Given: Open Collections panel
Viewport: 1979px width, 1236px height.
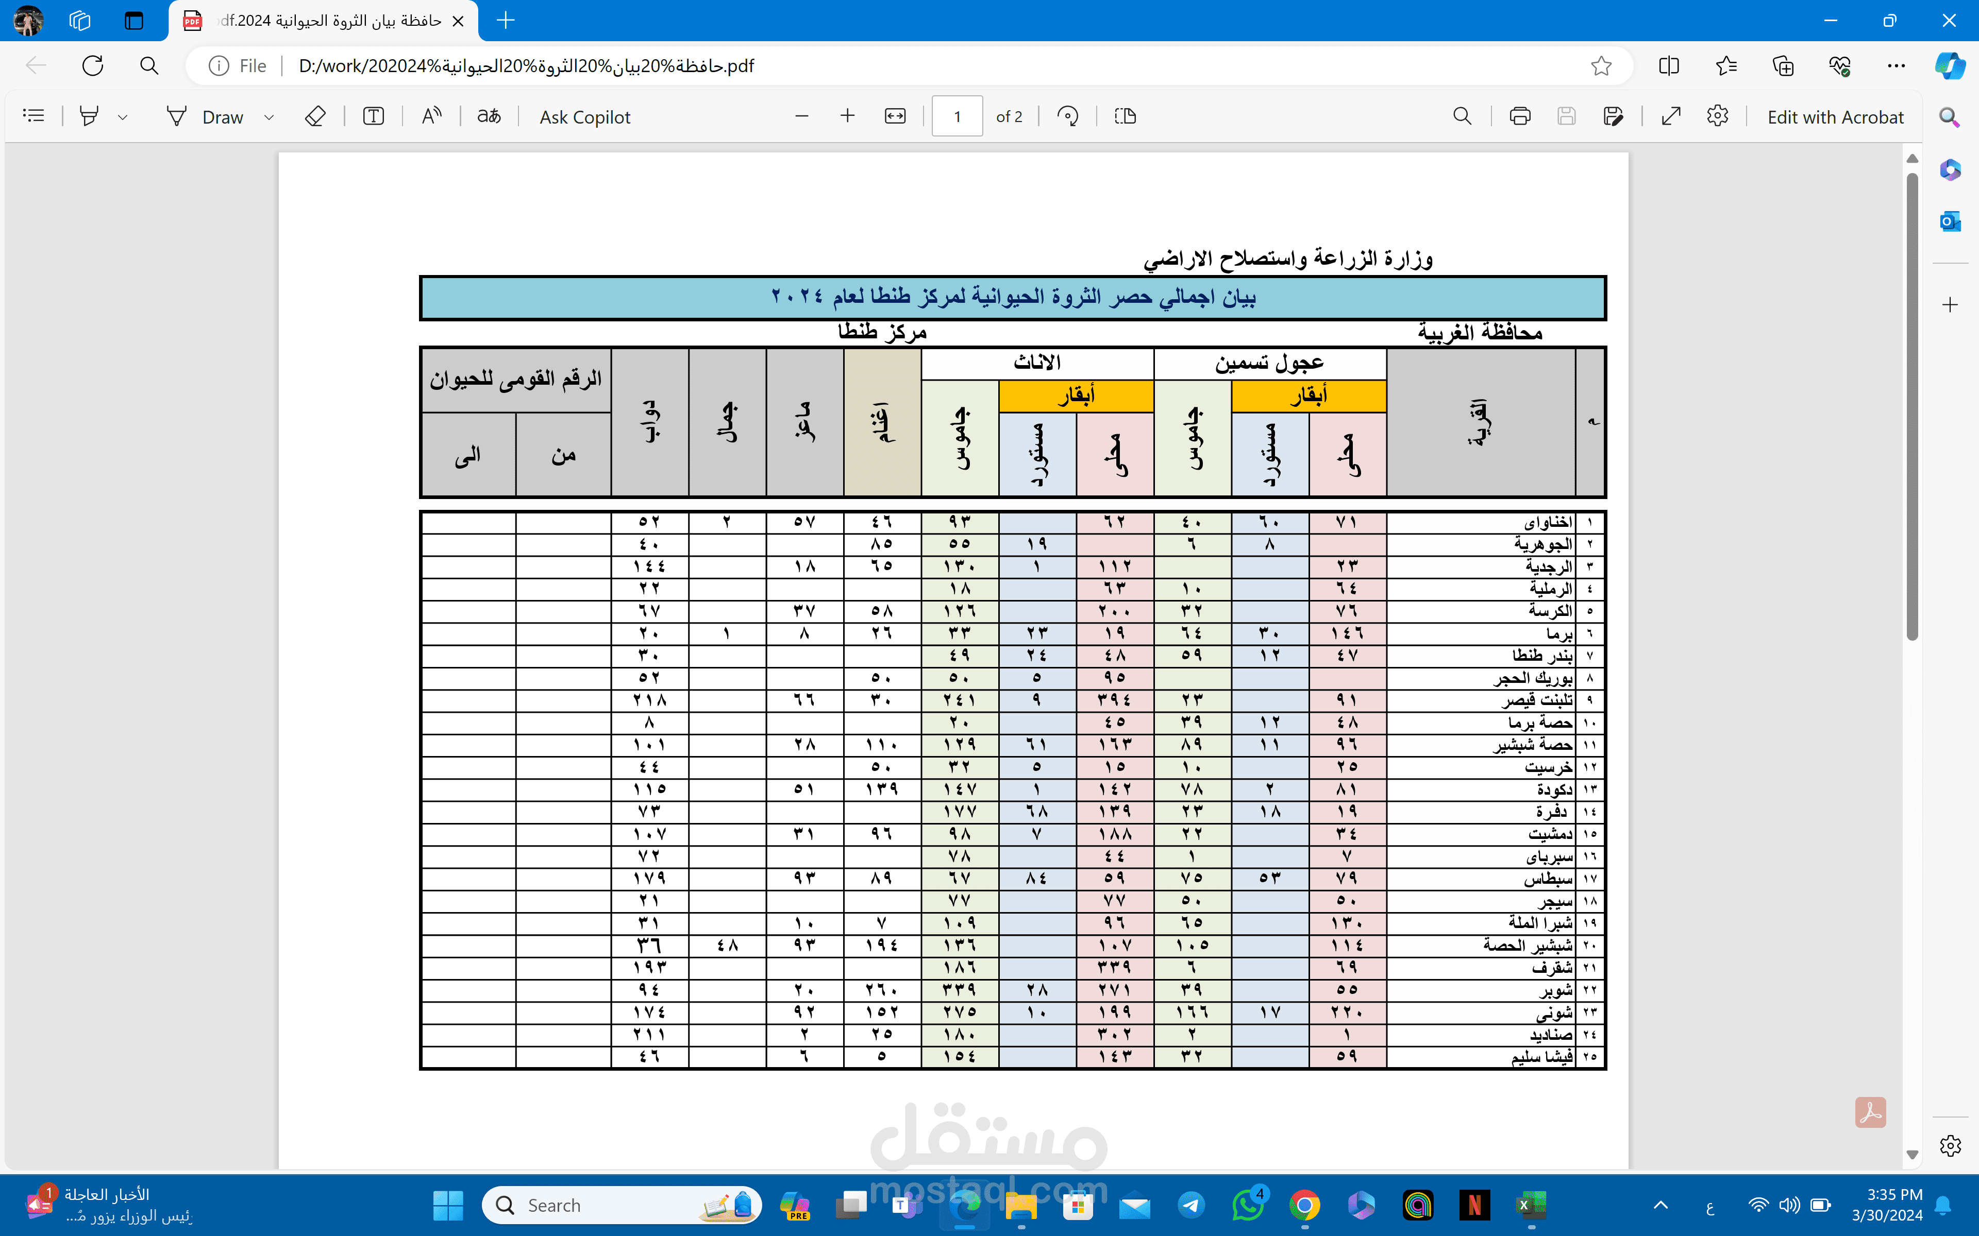Looking at the screenshot, I should 1783,65.
